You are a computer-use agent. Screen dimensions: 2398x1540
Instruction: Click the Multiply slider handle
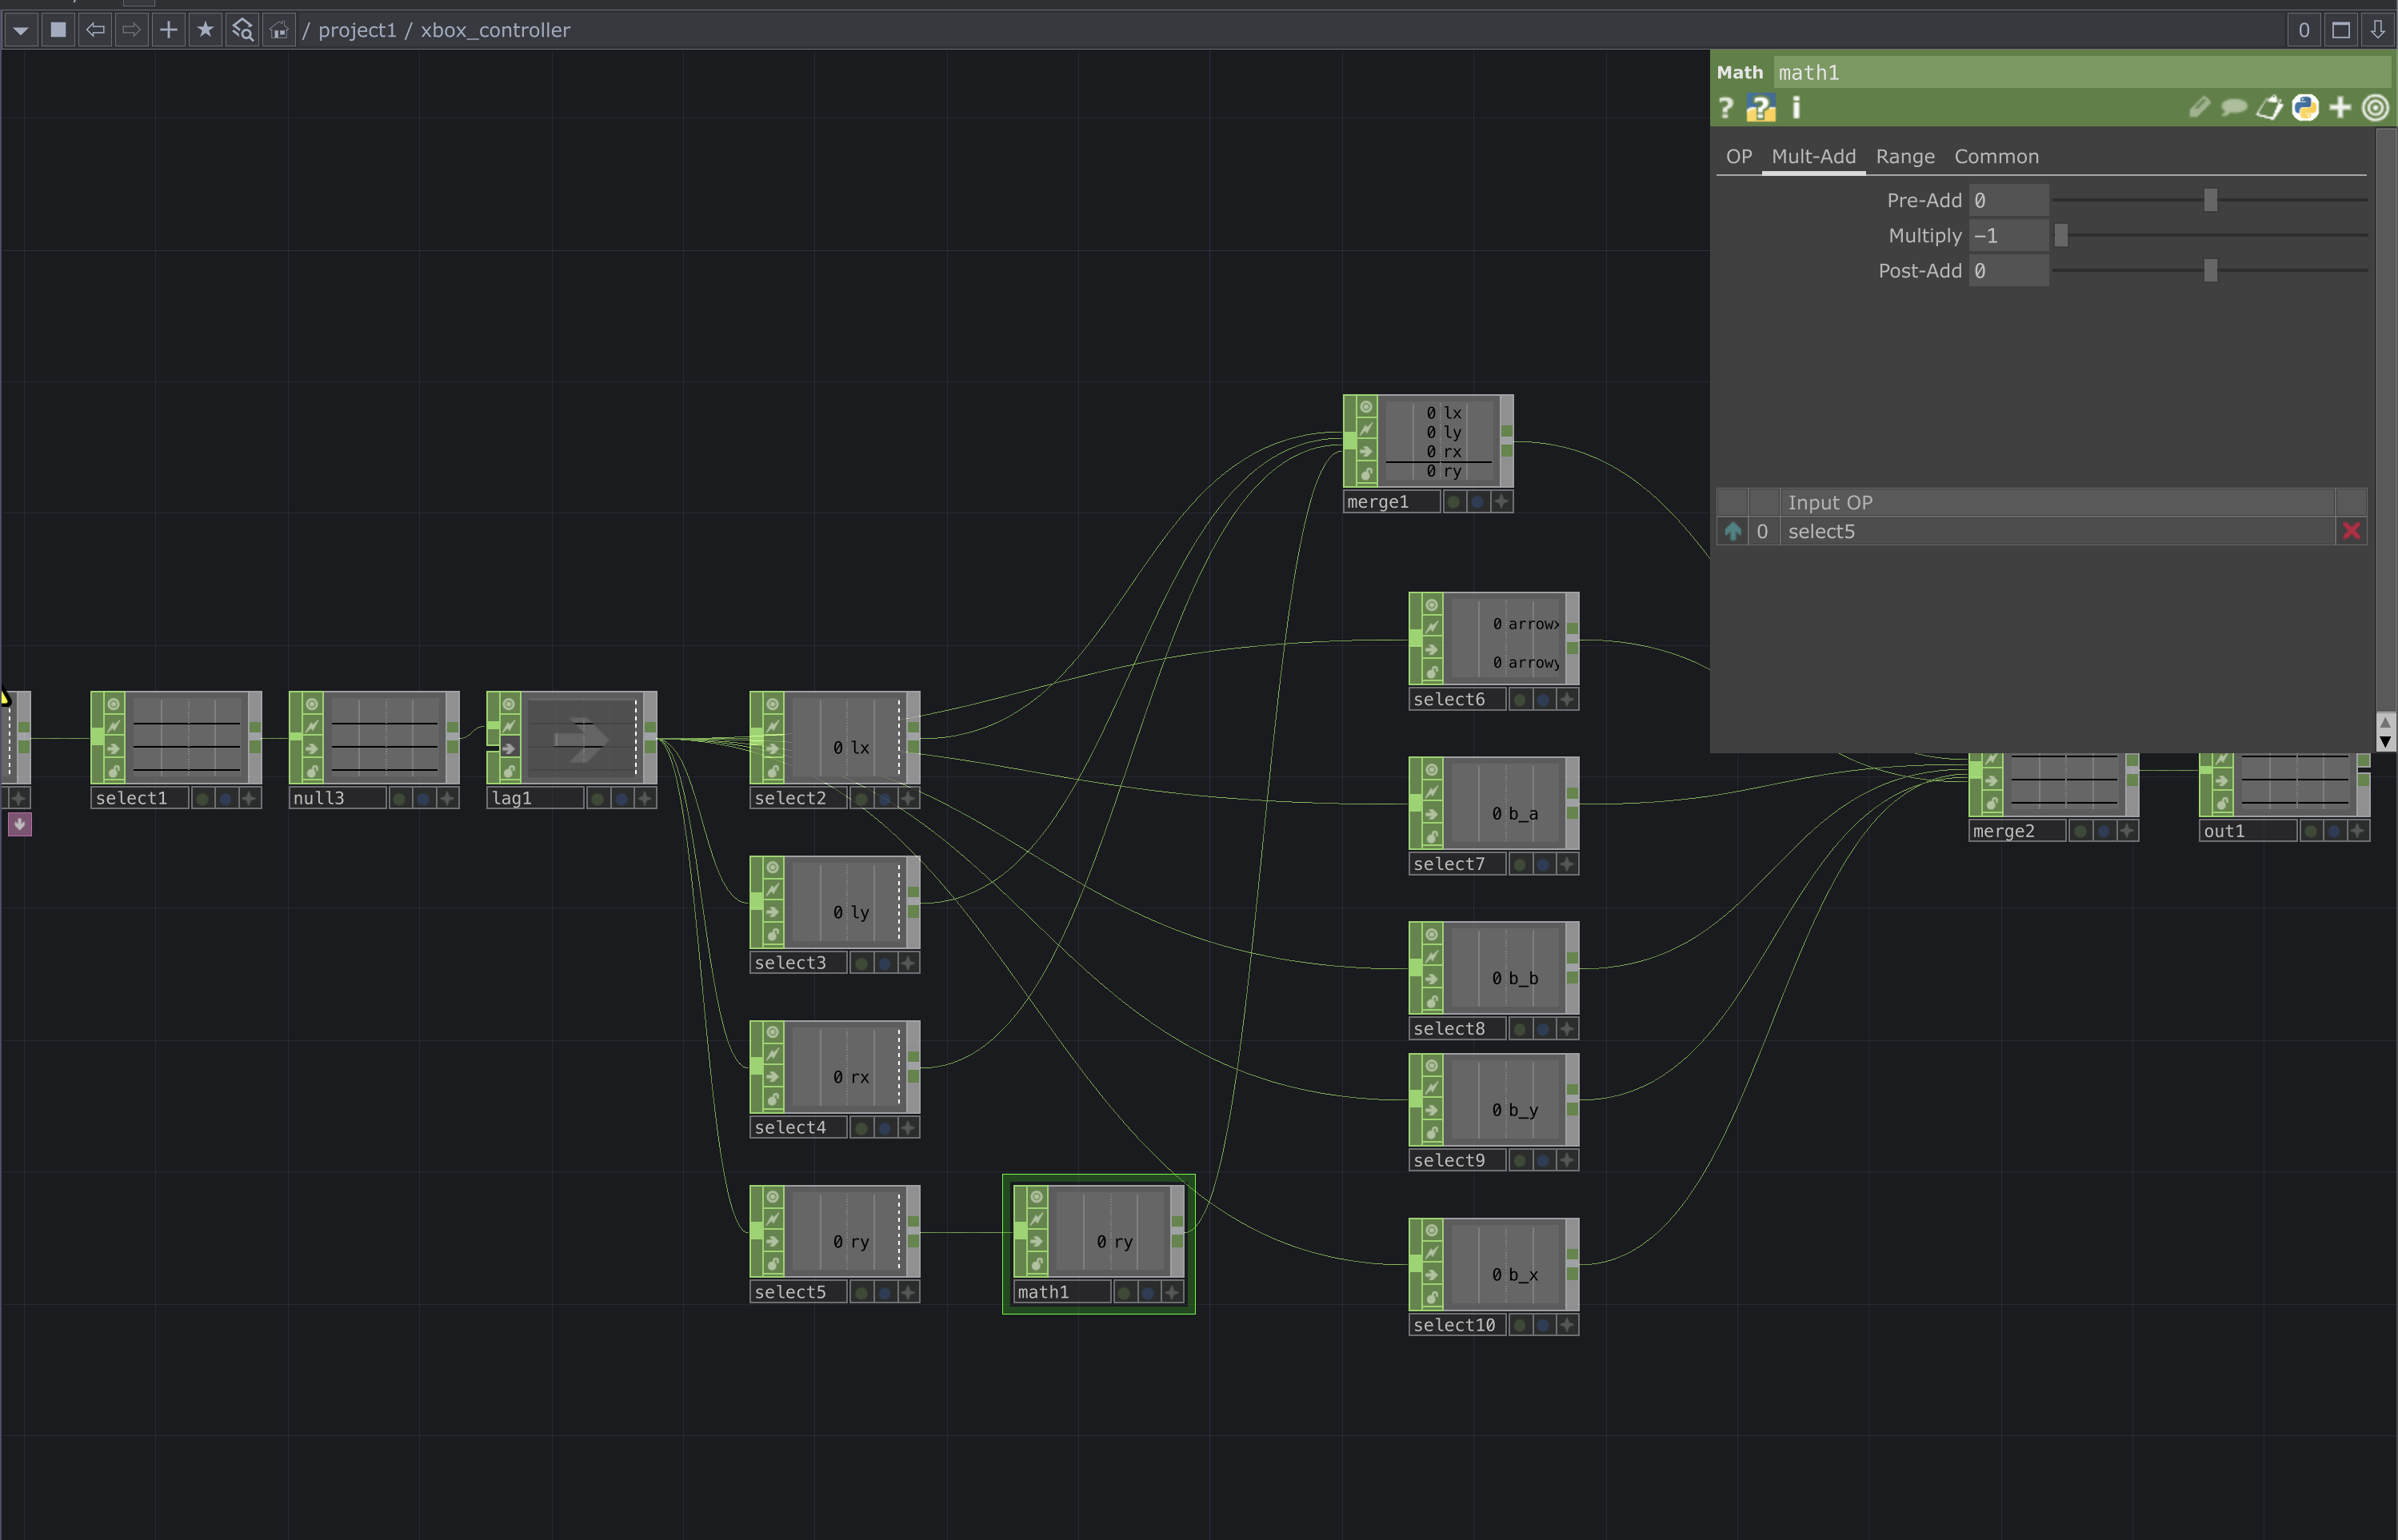2061,235
